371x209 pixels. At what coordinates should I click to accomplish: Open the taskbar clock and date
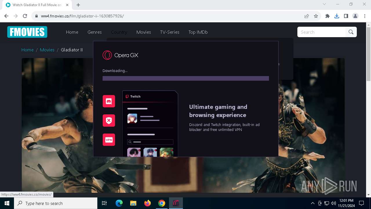click(346, 203)
